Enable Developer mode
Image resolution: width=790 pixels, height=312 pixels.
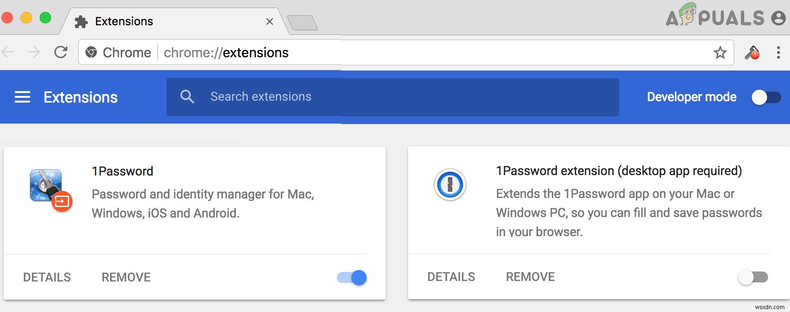767,97
